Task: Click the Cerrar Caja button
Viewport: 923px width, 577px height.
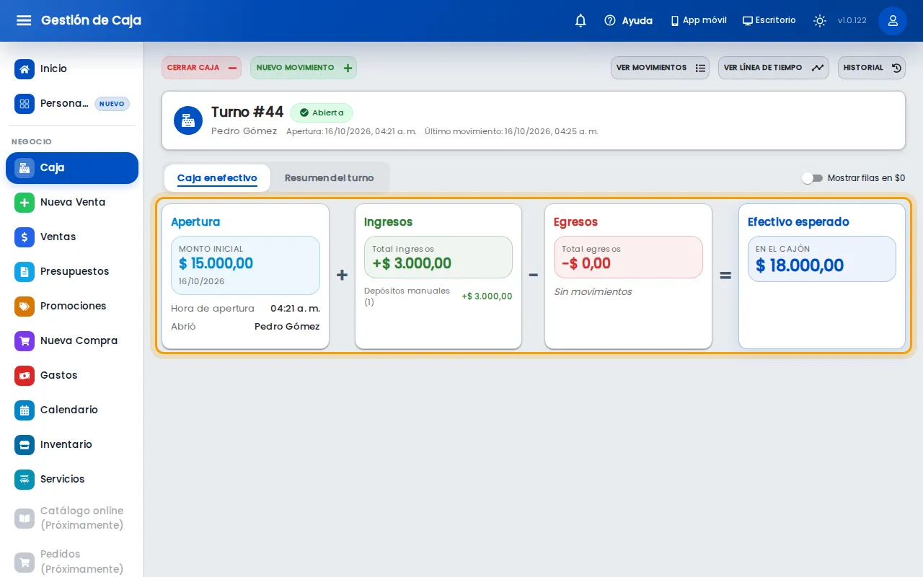Action: tap(202, 68)
